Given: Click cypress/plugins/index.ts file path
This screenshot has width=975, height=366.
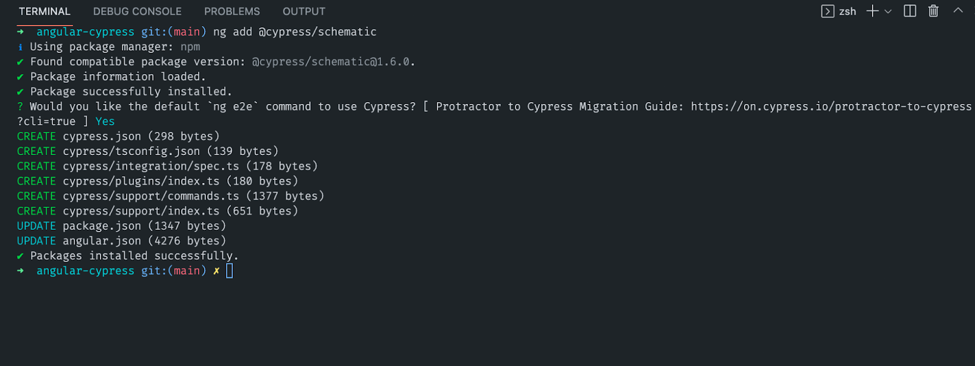Looking at the screenshot, I should click(141, 181).
